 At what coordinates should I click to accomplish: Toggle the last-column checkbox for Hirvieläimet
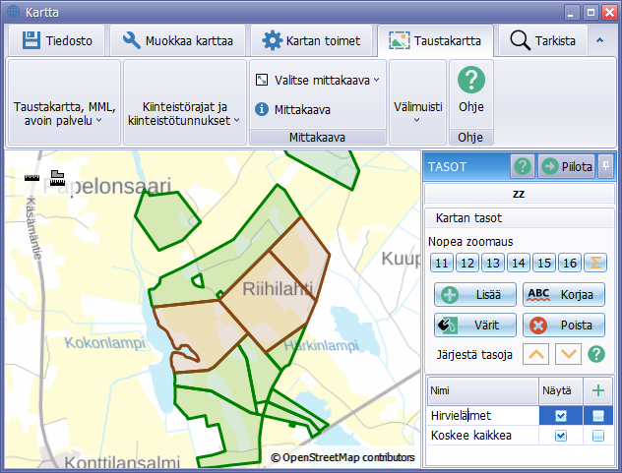598,416
